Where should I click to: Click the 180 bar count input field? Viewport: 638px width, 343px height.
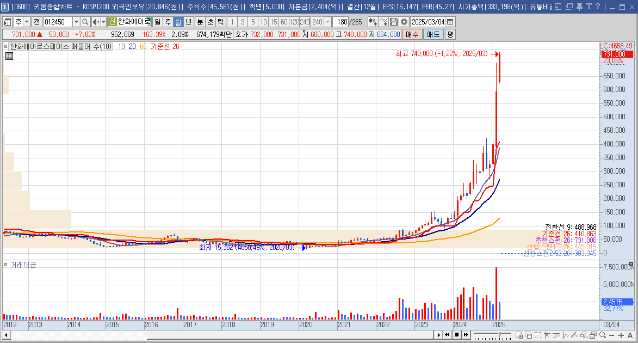[x=342, y=22]
